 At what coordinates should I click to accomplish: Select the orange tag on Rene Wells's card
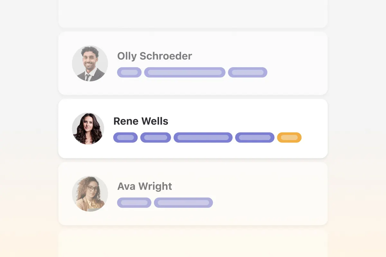[289, 137]
